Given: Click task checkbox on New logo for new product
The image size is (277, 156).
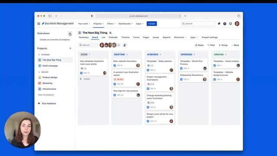Looking at the screenshot, I should (115, 95).
